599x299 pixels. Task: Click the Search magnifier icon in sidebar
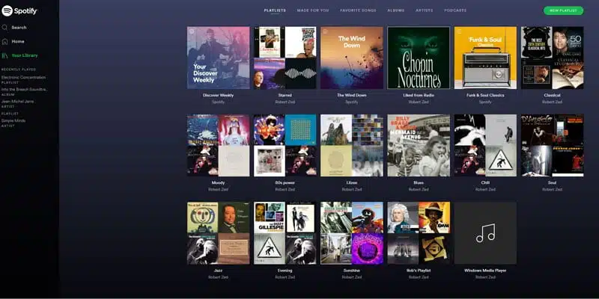click(5, 28)
